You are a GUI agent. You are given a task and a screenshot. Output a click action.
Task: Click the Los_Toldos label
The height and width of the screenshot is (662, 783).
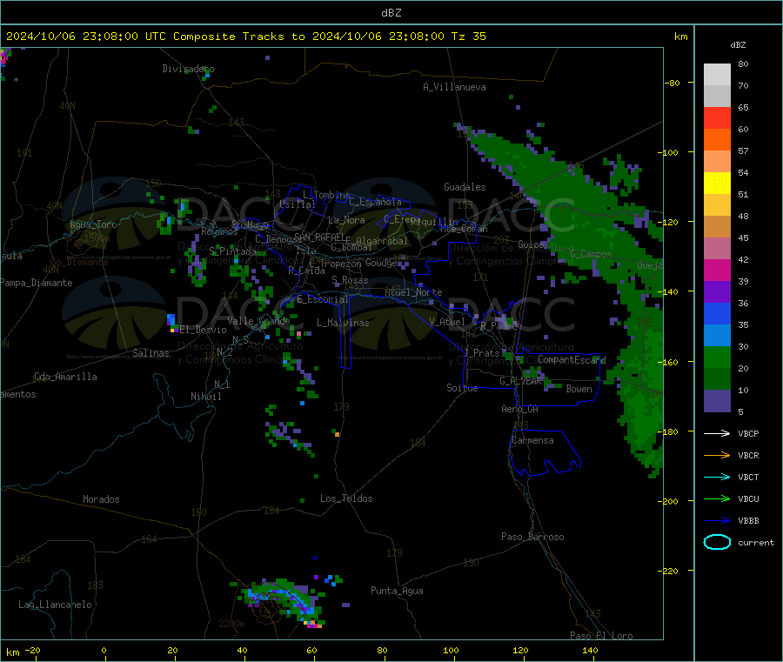pos(346,498)
